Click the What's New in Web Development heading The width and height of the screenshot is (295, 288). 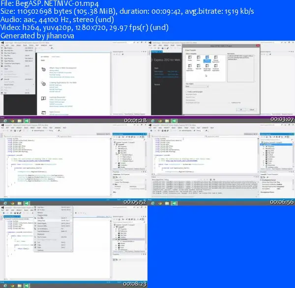coord(63,68)
